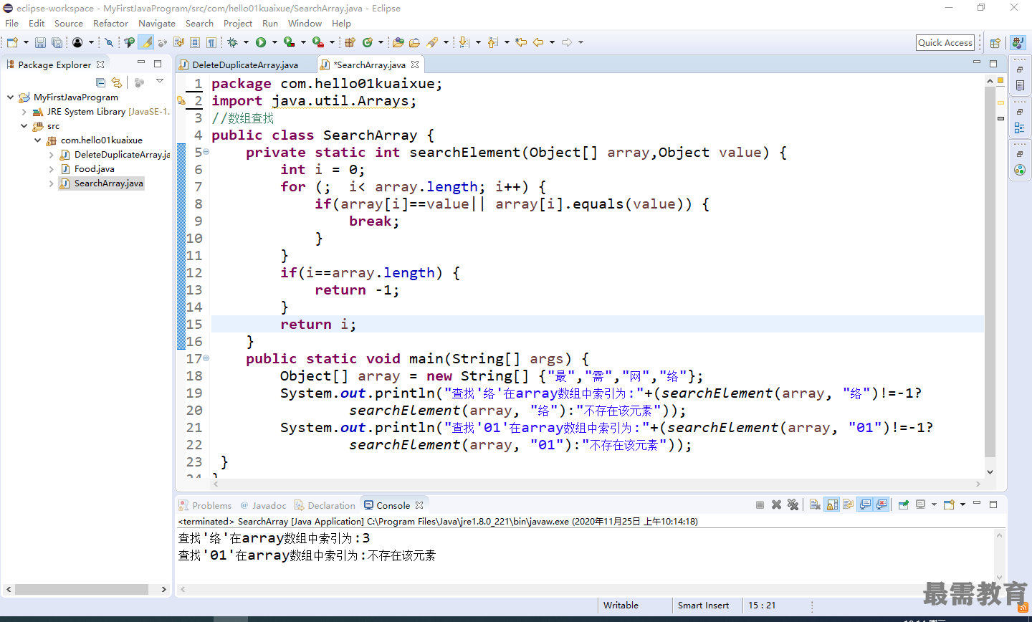Click the Debug bug icon
The height and width of the screenshot is (622, 1032).
click(x=232, y=42)
